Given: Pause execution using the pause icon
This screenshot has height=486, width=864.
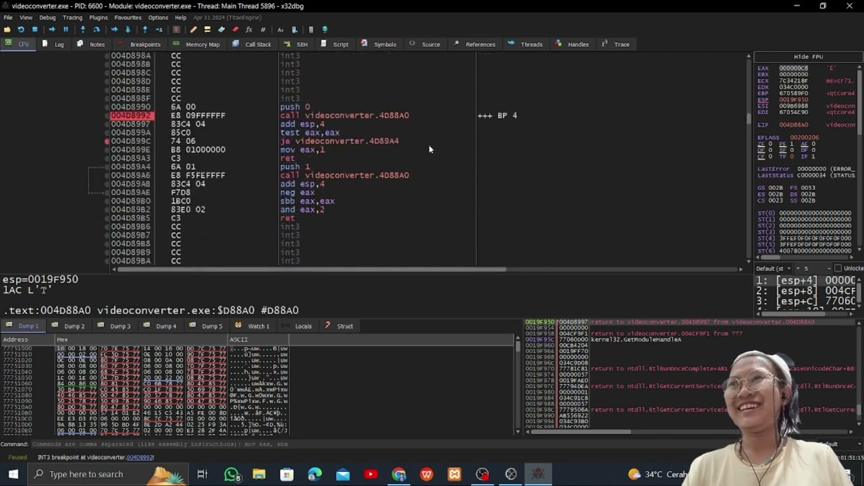Looking at the screenshot, I should (x=65, y=30).
